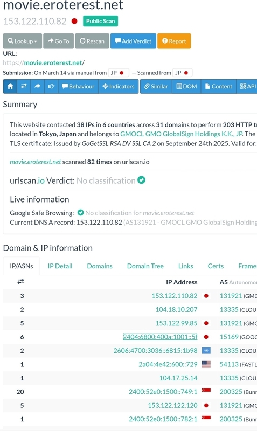Screen dimensions: 257x431
Task: Switch to the IP Detail tab
Action: 60,266
